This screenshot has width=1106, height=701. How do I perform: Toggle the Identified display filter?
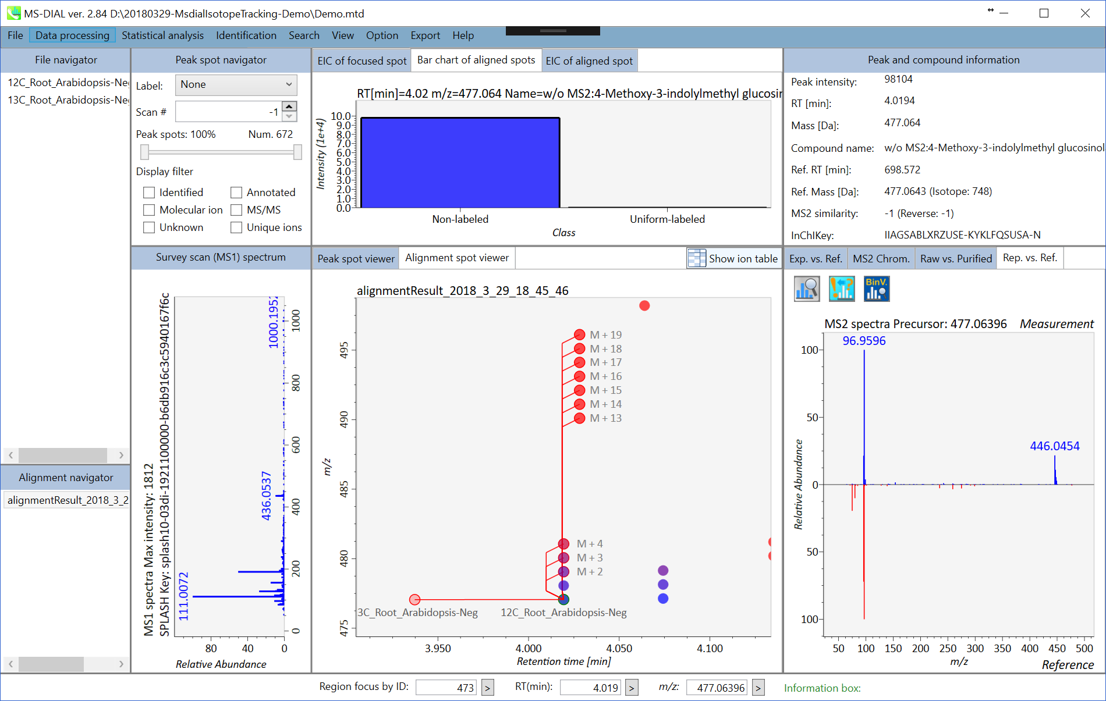coord(149,193)
